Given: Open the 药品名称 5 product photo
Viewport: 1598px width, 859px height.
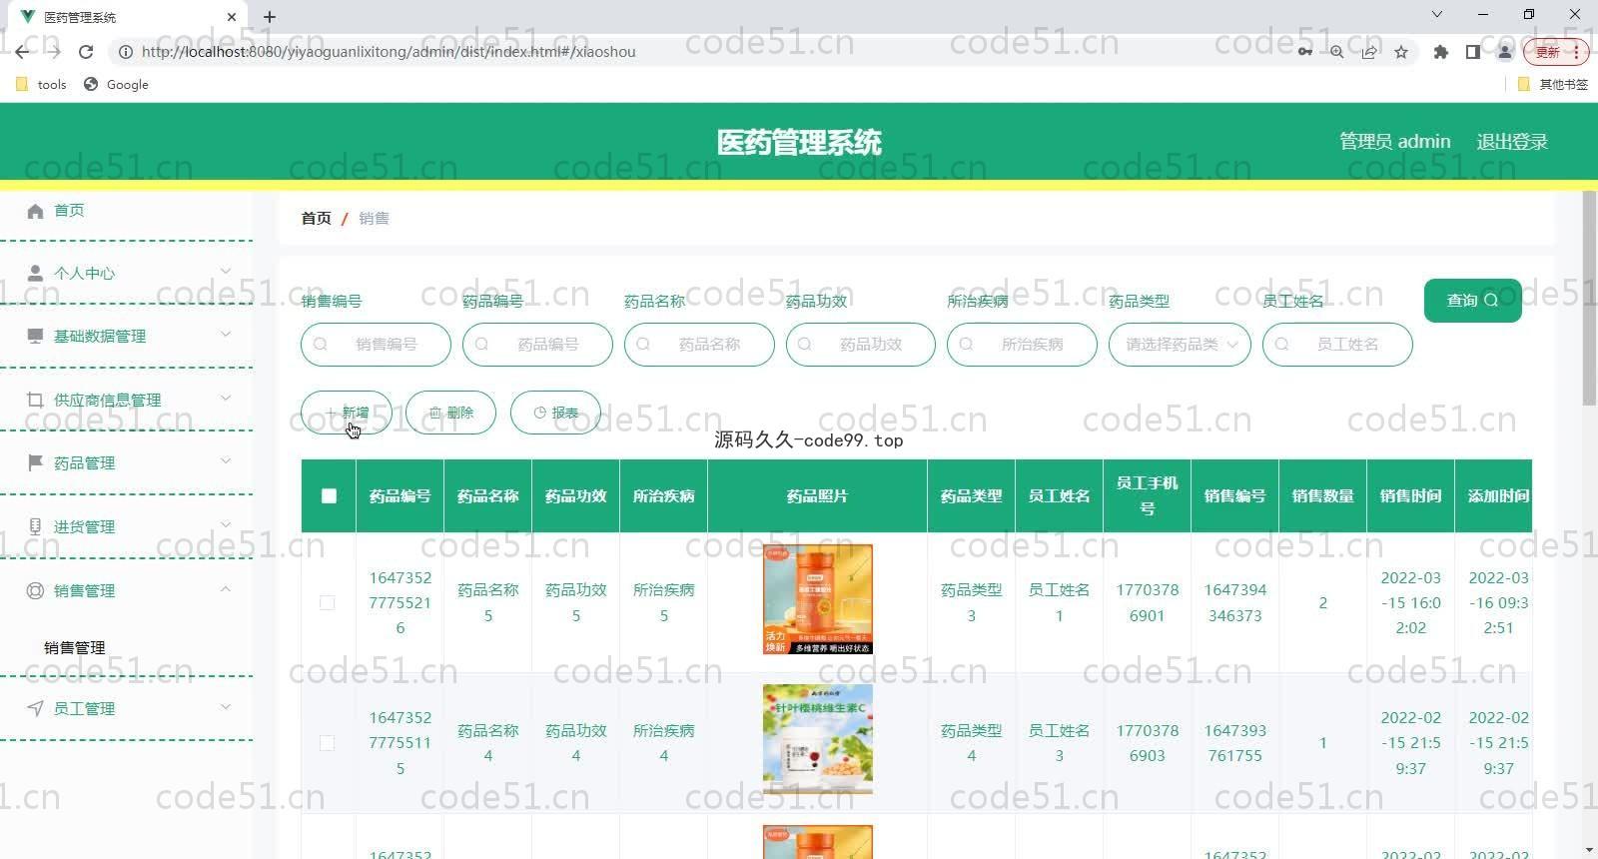Looking at the screenshot, I should [x=817, y=599].
